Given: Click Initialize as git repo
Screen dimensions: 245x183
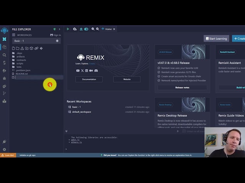Looking at the screenshot, I should click(28, 155).
